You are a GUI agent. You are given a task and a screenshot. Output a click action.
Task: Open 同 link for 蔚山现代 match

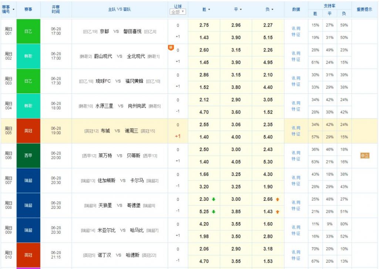click(299, 53)
